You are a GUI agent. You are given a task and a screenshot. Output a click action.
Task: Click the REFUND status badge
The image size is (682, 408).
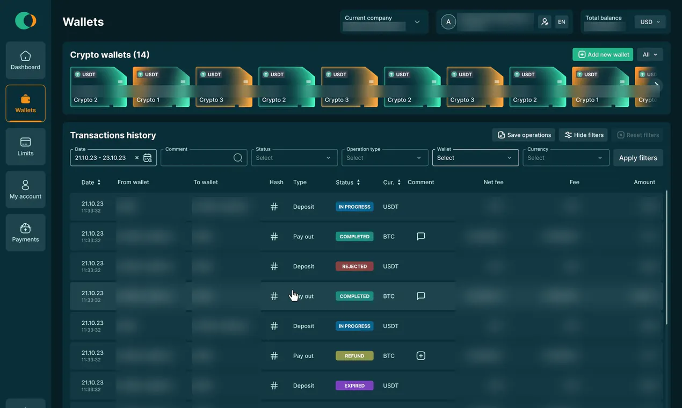pos(354,356)
